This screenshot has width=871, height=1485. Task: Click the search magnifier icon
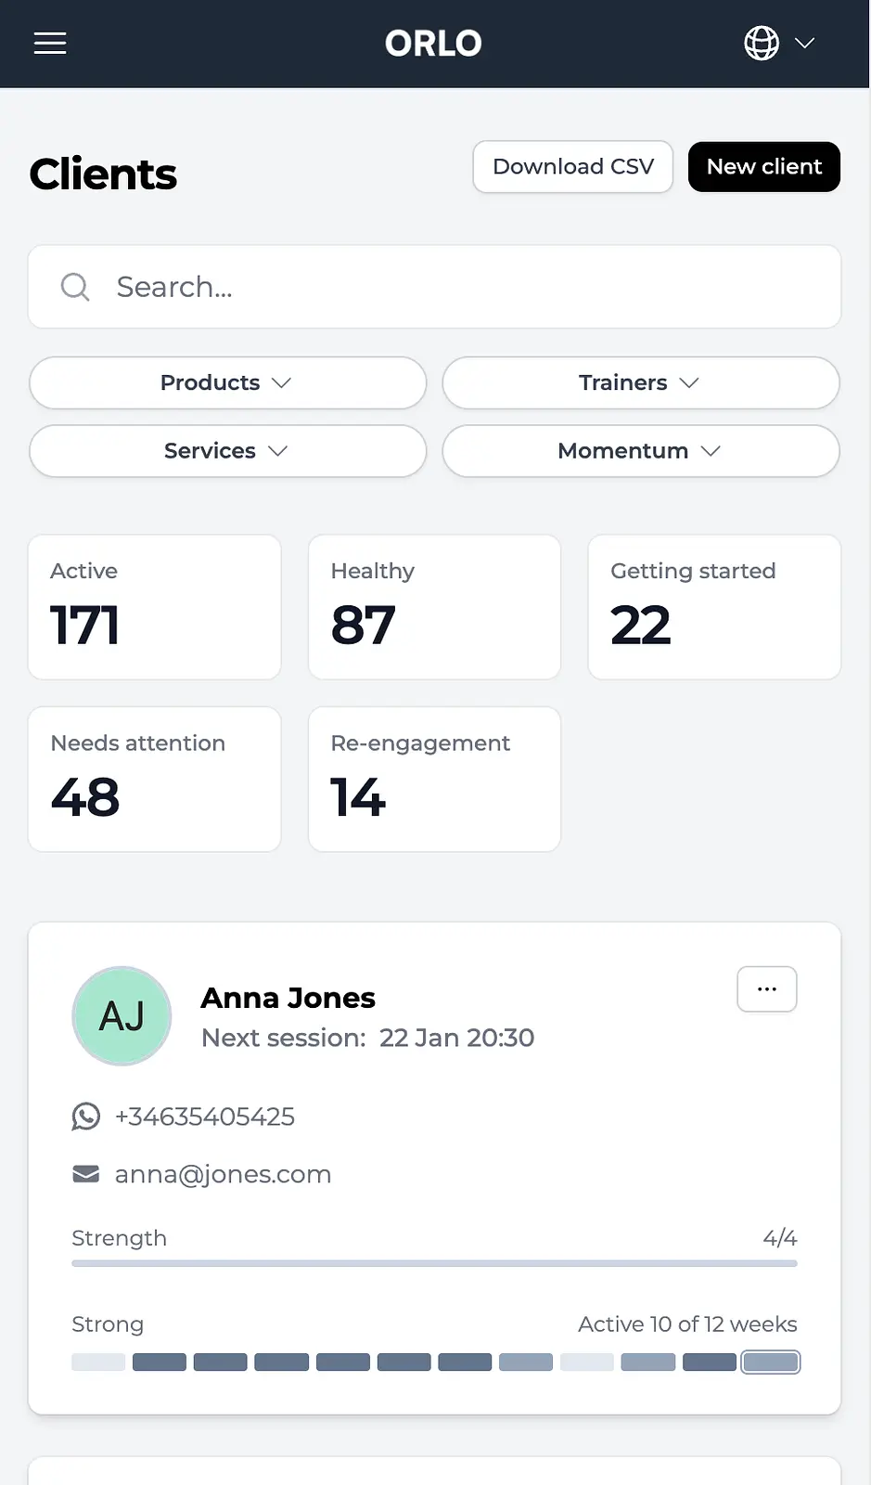75,287
